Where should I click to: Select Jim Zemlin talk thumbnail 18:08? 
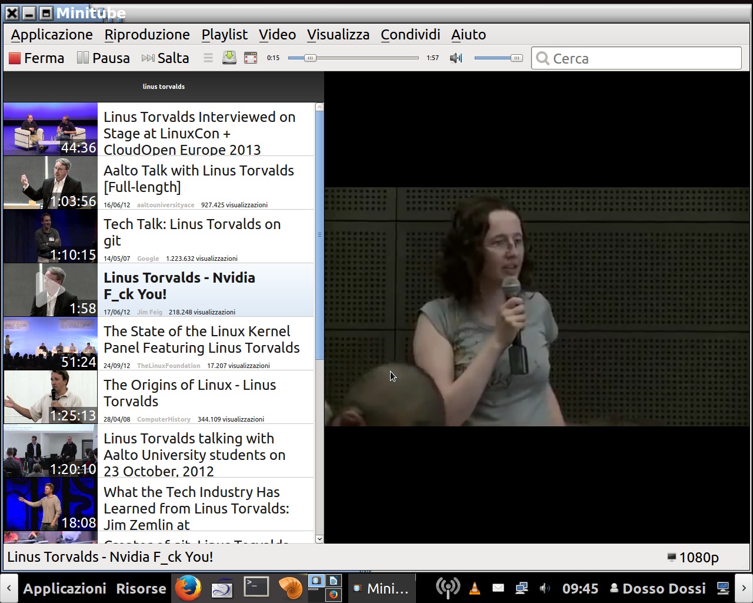point(51,504)
